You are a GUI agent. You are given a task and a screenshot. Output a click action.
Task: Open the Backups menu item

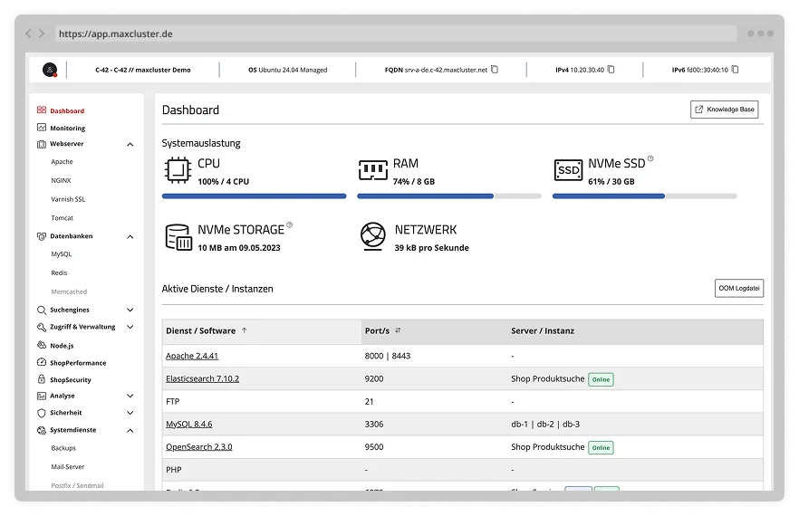point(63,448)
